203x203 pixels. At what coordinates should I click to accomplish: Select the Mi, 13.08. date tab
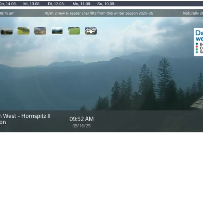tap(32, 4)
